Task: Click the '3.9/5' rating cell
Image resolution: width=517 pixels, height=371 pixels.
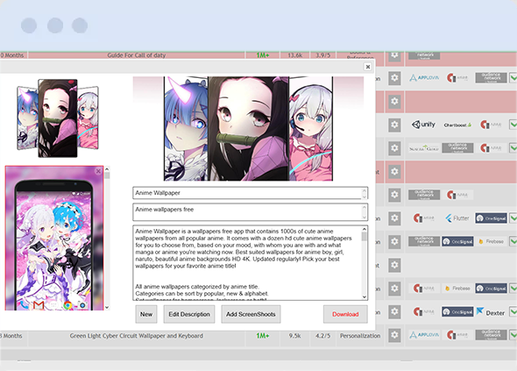Action: pyautogui.click(x=322, y=55)
